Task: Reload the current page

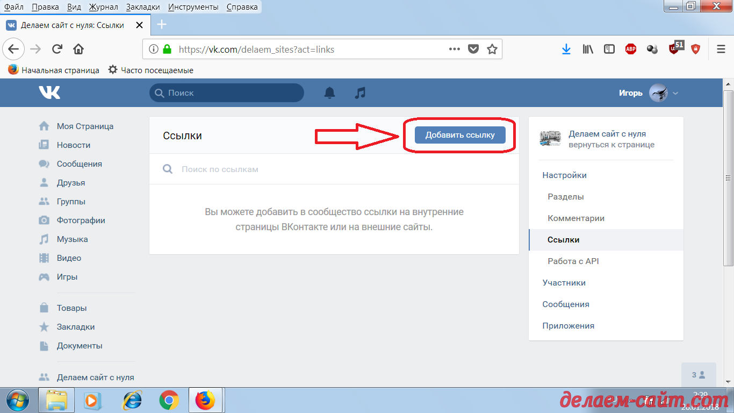Action: [x=57, y=49]
